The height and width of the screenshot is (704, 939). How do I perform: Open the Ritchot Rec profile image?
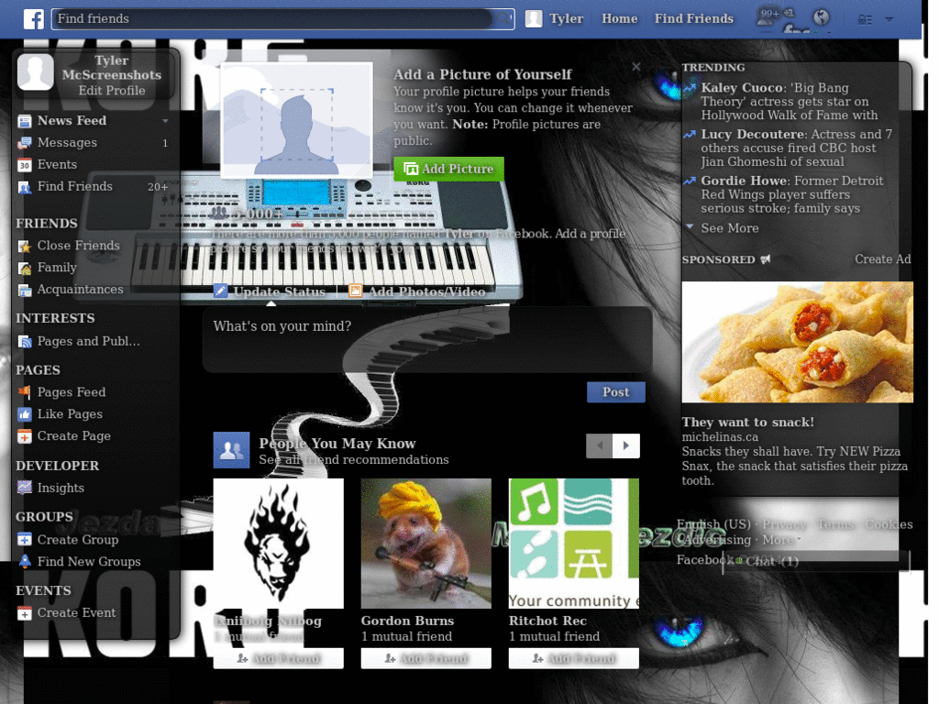pyautogui.click(x=574, y=544)
